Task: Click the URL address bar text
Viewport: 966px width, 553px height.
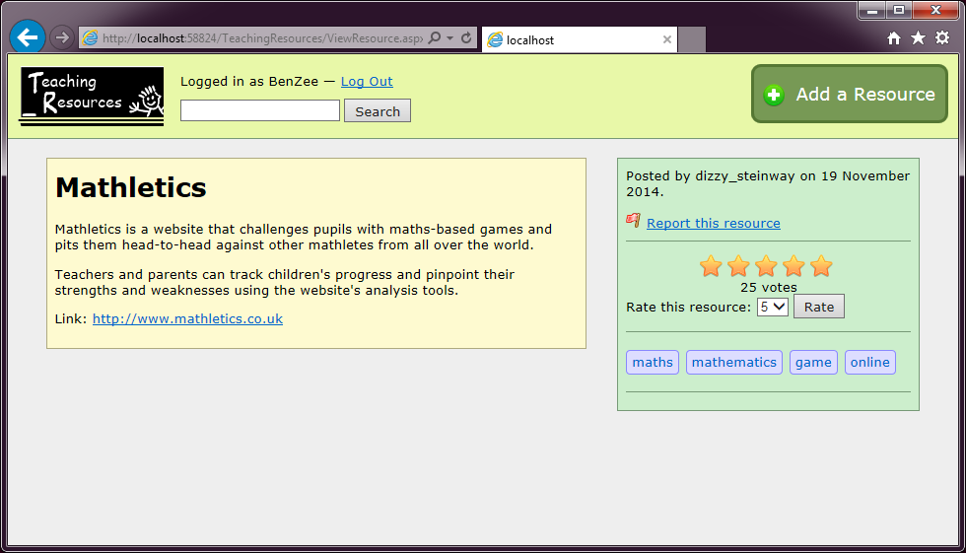Action: coord(262,38)
